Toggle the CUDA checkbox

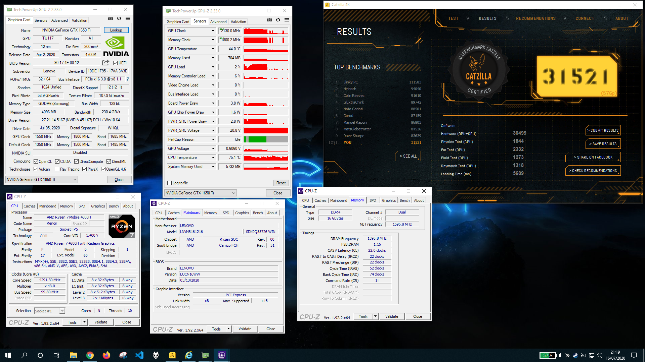pyautogui.click(x=57, y=162)
